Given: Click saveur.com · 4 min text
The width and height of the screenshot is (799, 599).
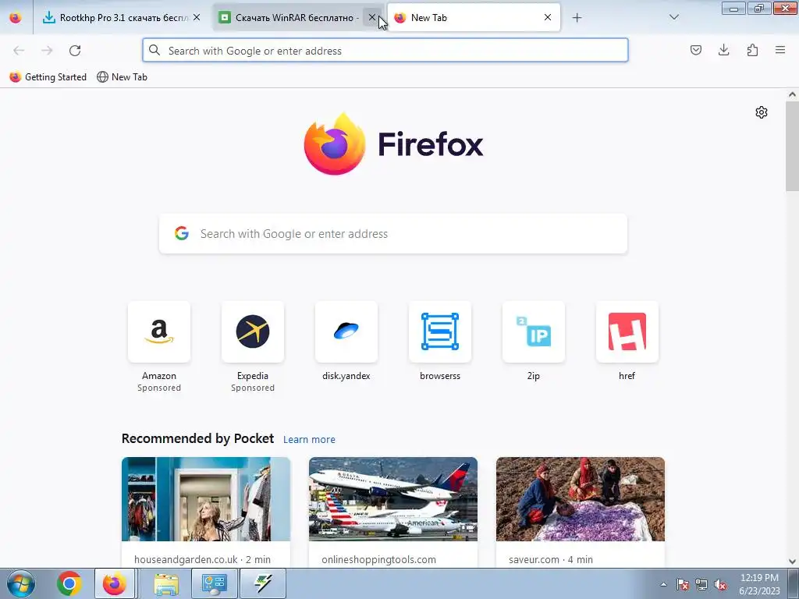Looking at the screenshot, I should point(551,559).
